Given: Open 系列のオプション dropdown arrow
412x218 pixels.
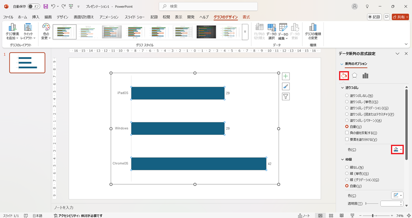Looking at the screenshot, I should [342, 64].
